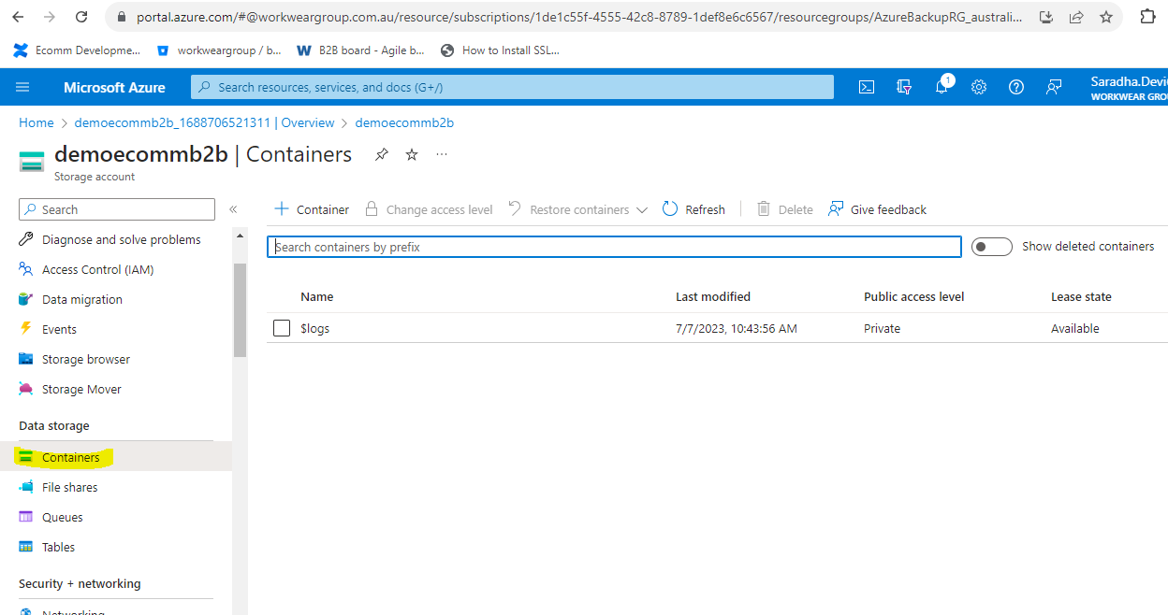Launch Cloud Shell from the Azure header
The height and width of the screenshot is (615, 1168).
867,87
